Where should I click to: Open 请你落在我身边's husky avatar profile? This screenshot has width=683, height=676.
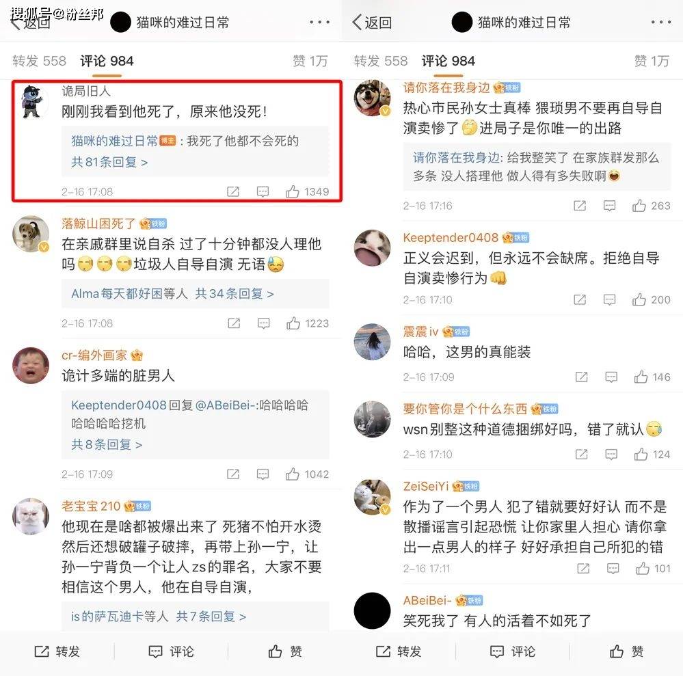372,98
